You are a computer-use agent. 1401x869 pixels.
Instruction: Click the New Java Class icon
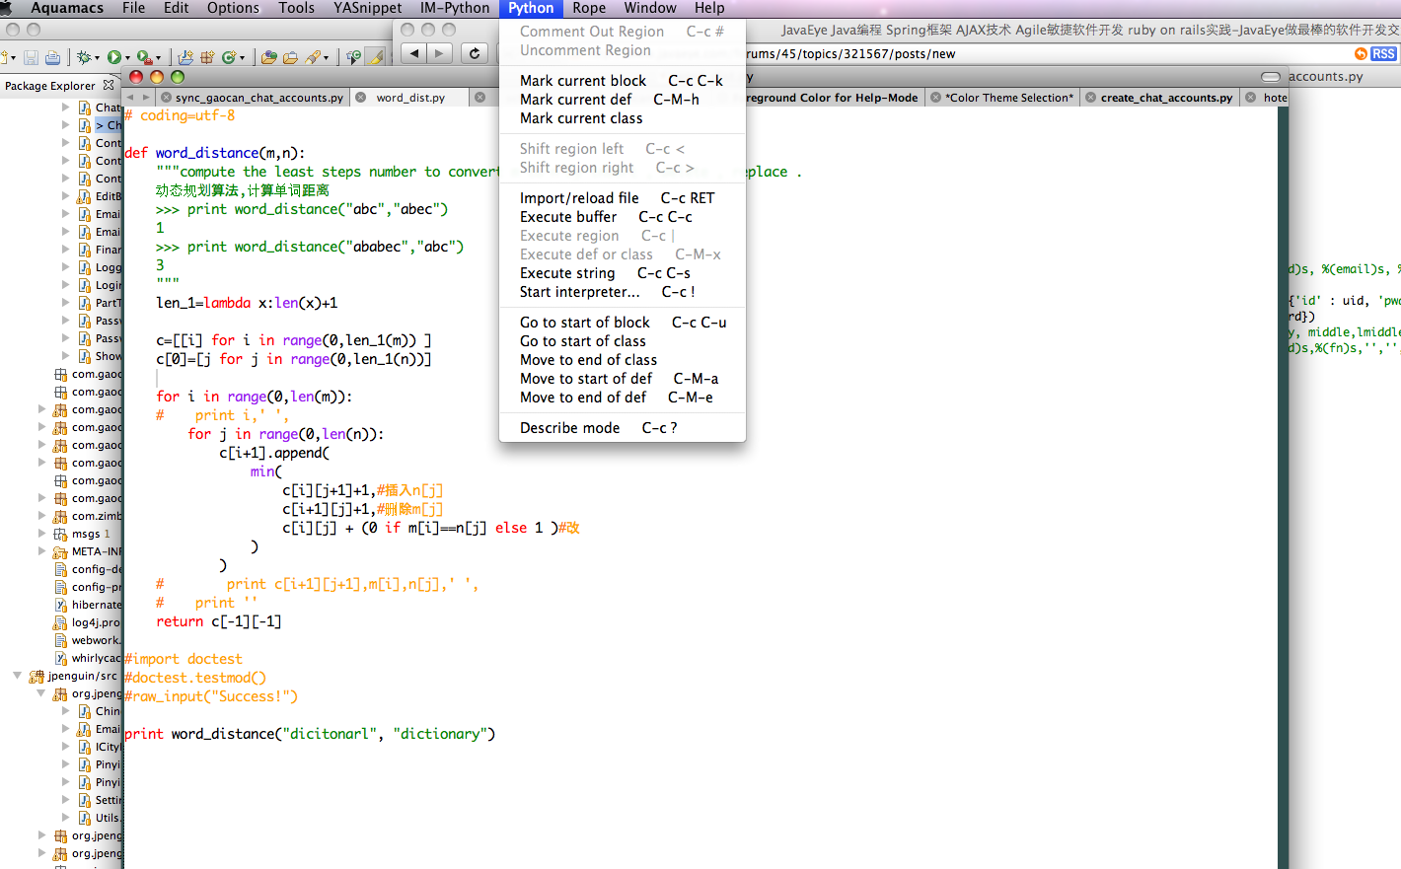[x=228, y=58]
